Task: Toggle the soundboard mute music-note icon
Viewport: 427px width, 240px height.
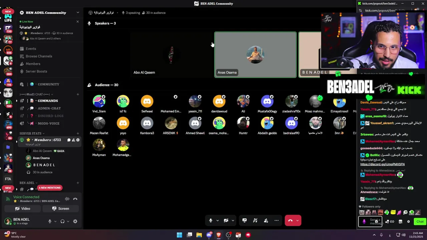Action: coord(255,220)
